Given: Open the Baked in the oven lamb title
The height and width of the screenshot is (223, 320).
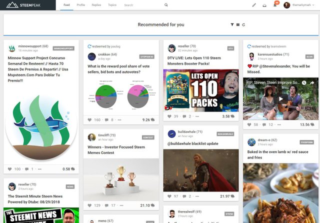Looking at the screenshot, I should tap(277, 154).
